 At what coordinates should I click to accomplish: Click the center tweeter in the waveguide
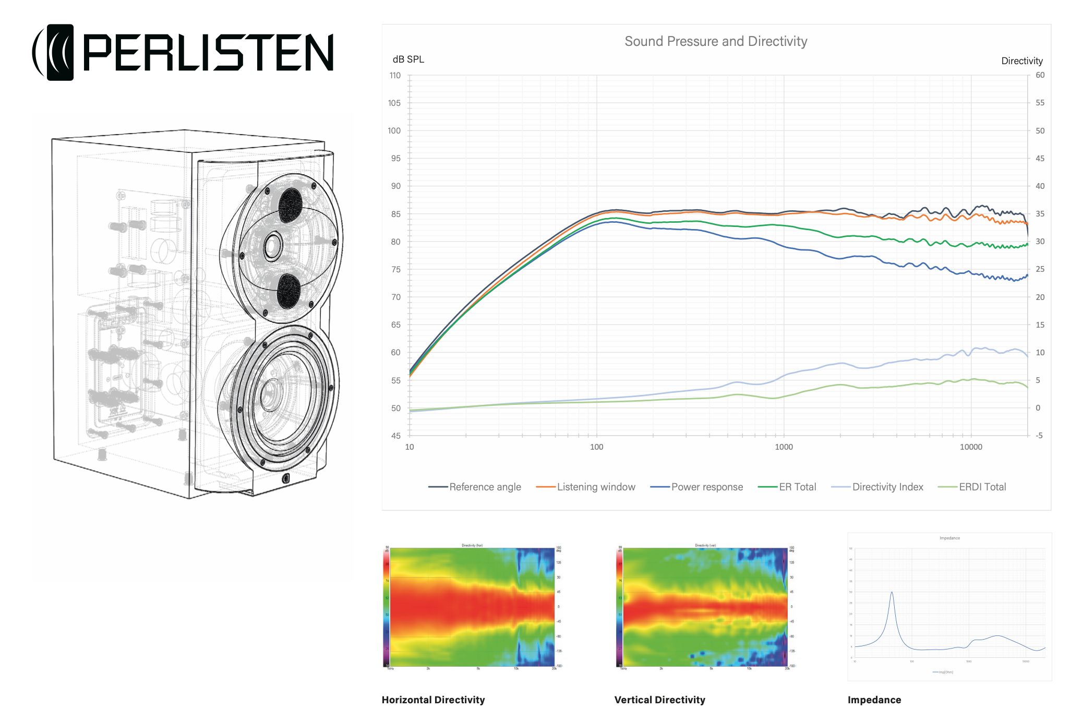coord(273,246)
